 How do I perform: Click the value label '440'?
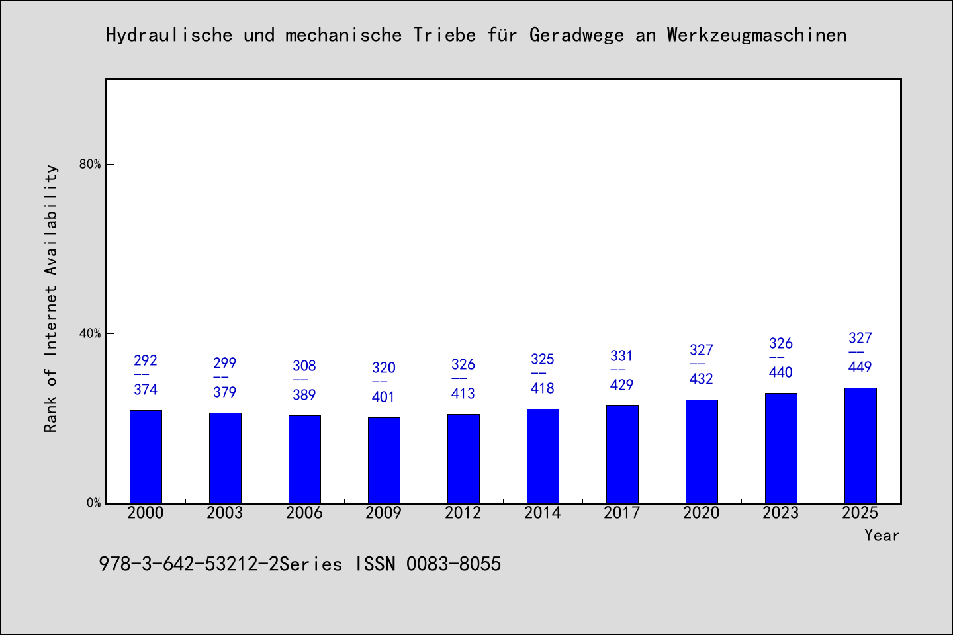click(781, 372)
